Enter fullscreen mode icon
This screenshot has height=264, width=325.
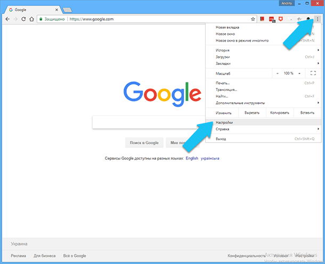coord(313,73)
